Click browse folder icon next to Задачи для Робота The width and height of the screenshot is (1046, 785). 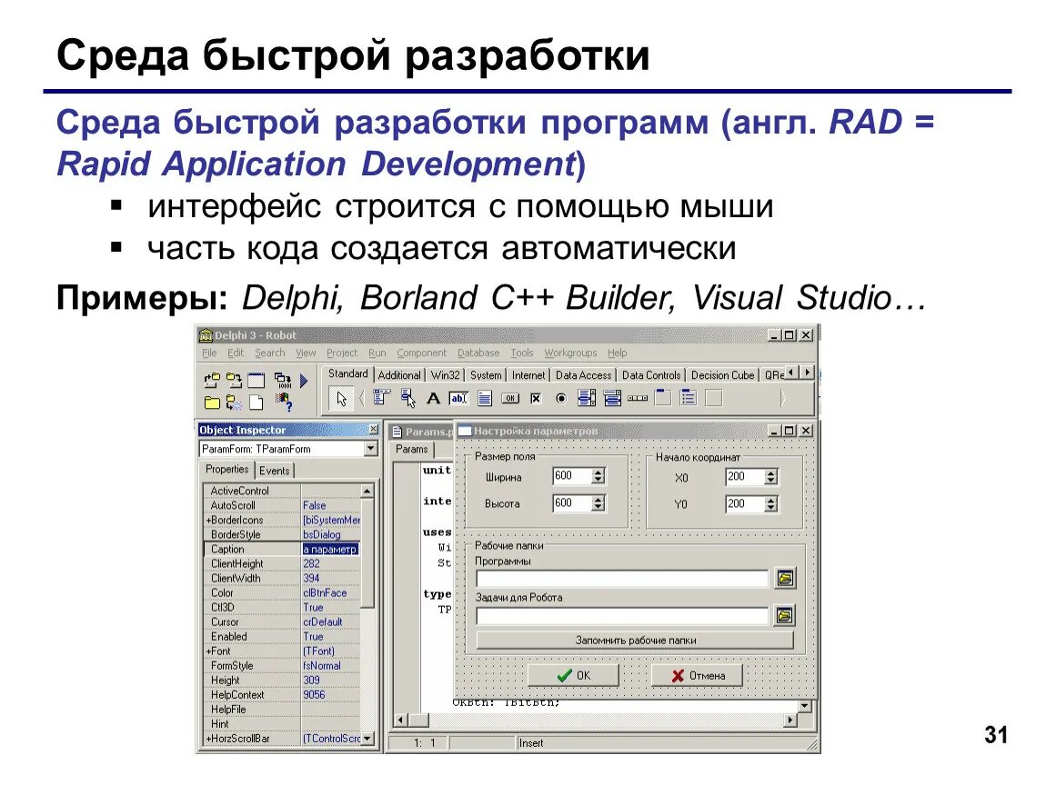(785, 615)
